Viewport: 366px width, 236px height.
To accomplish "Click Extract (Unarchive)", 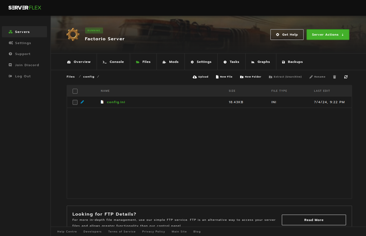I will tap(285, 77).
